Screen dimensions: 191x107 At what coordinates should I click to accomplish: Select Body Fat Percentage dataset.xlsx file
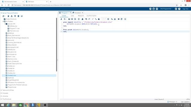(x=18, y=38)
